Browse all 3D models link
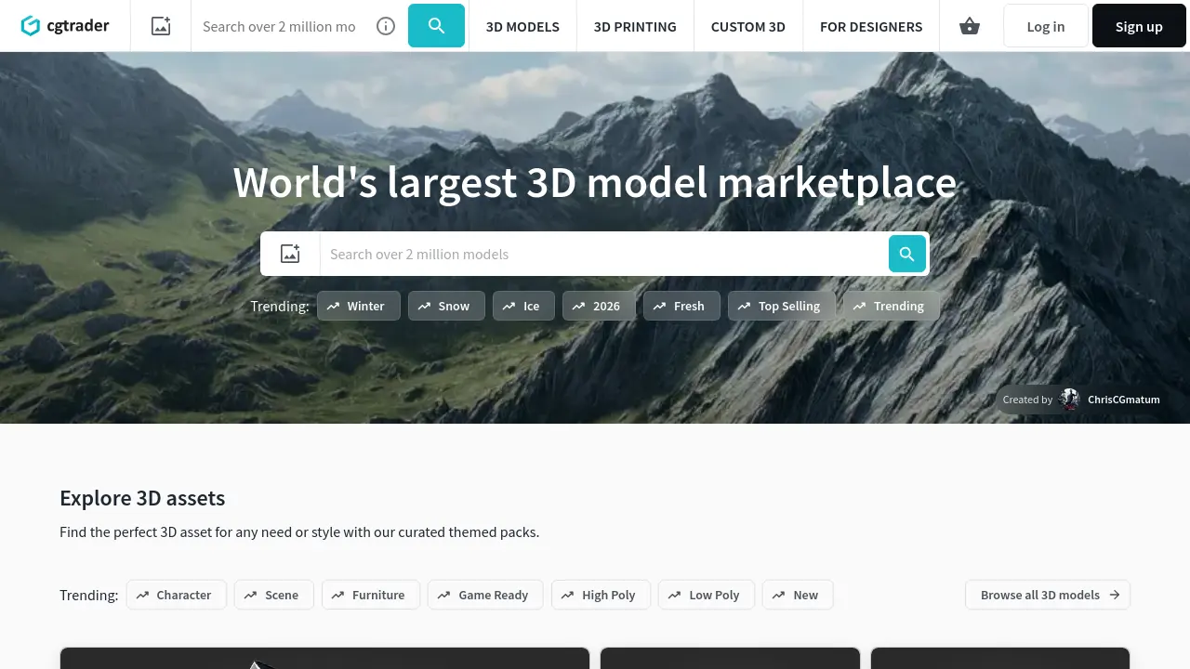This screenshot has width=1190, height=669. (1048, 595)
